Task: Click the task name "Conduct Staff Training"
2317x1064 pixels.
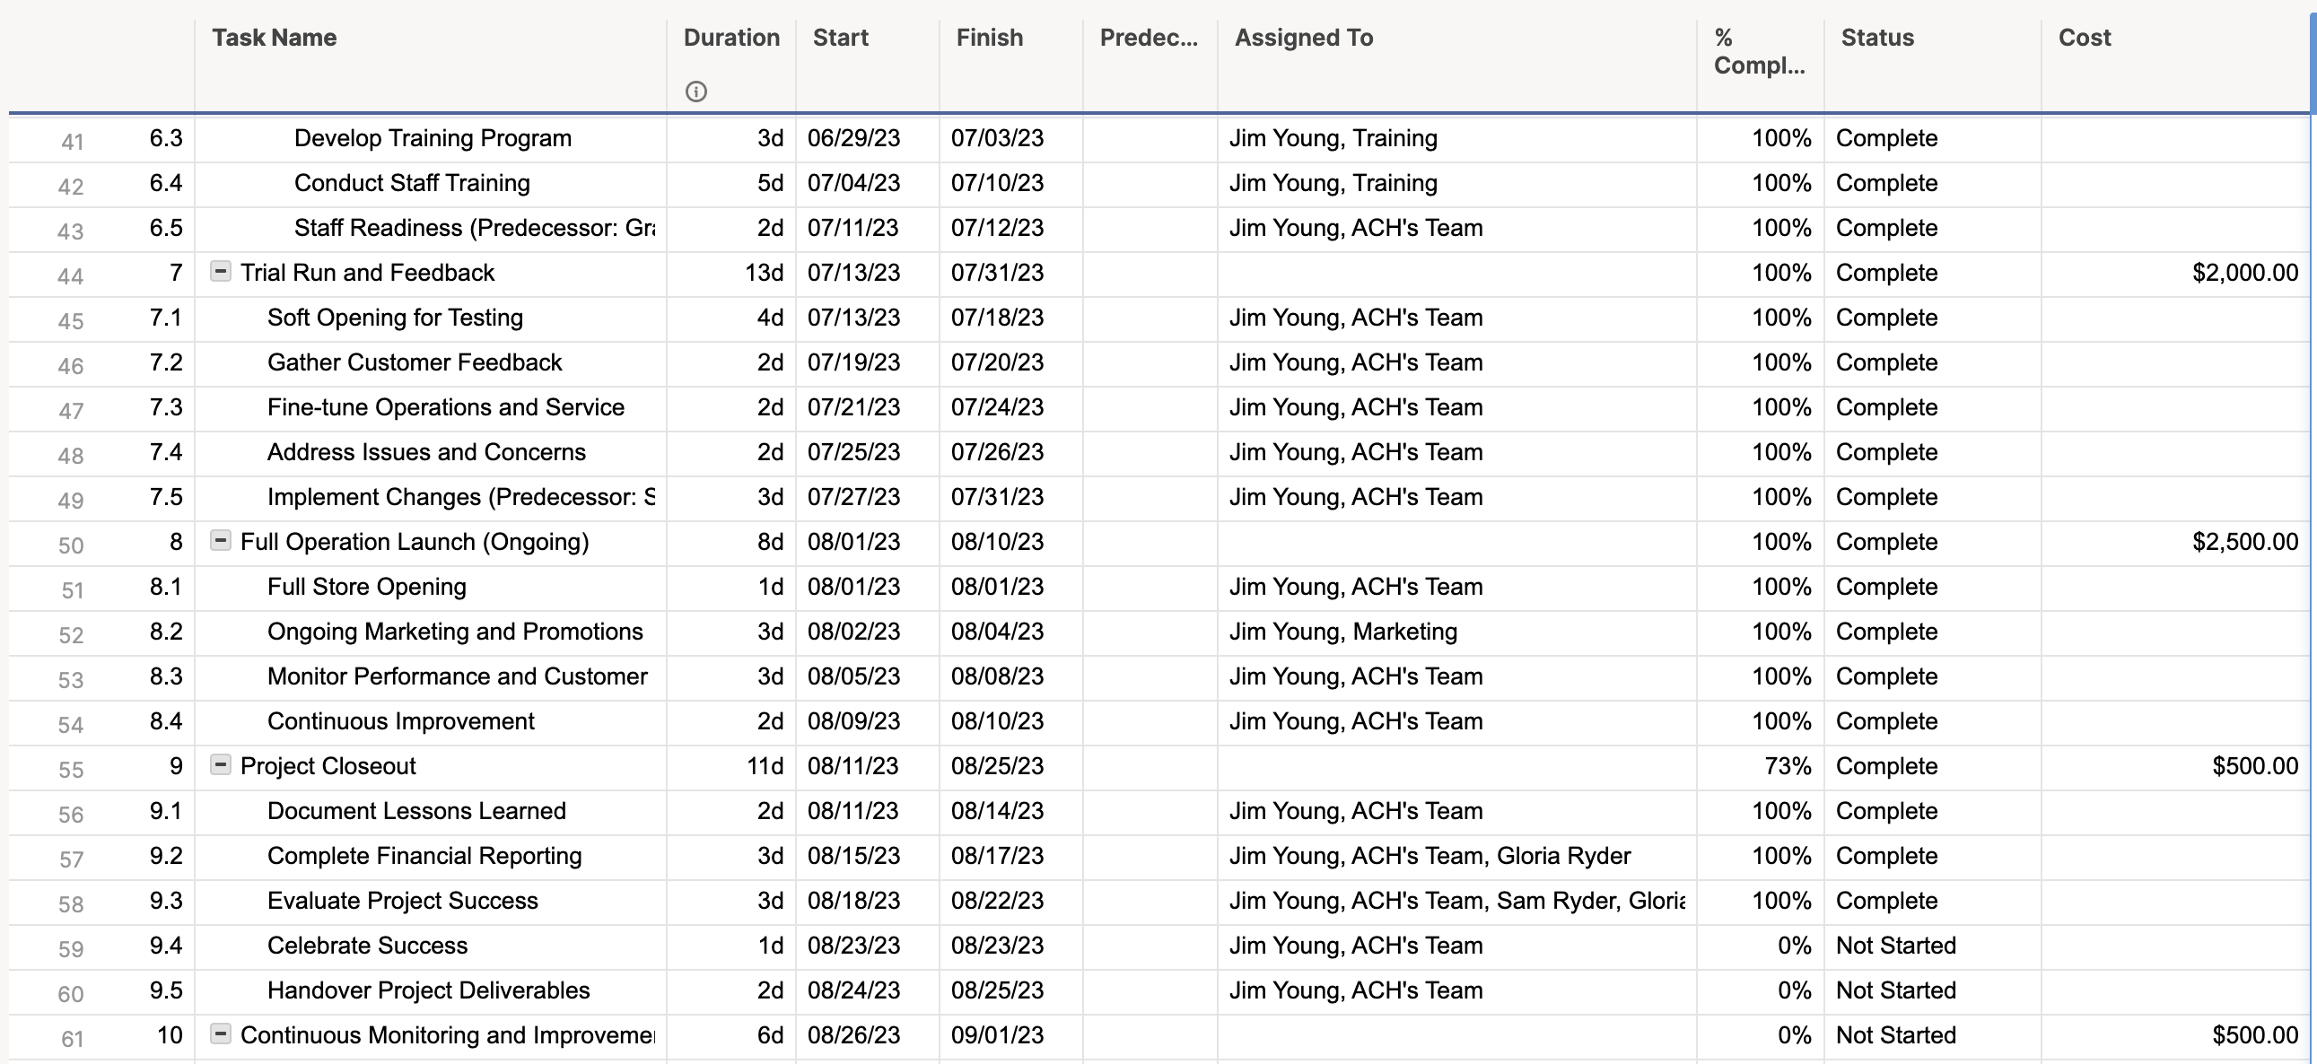Action: coord(411,183)
